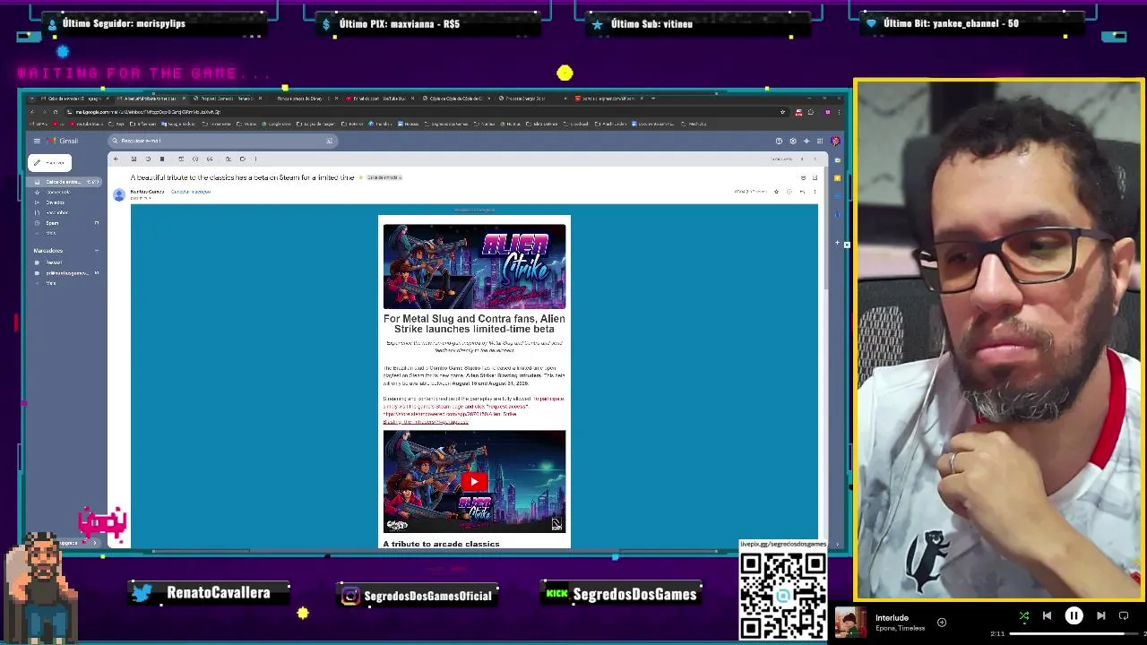Reload the page in Chrome
Image resolution: width=1147 pixels, height=645 pixels.
pos(56,112)
